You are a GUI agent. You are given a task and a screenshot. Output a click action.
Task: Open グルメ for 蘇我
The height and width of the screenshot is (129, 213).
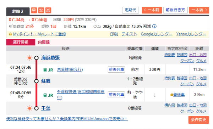(x=201, y=84)
